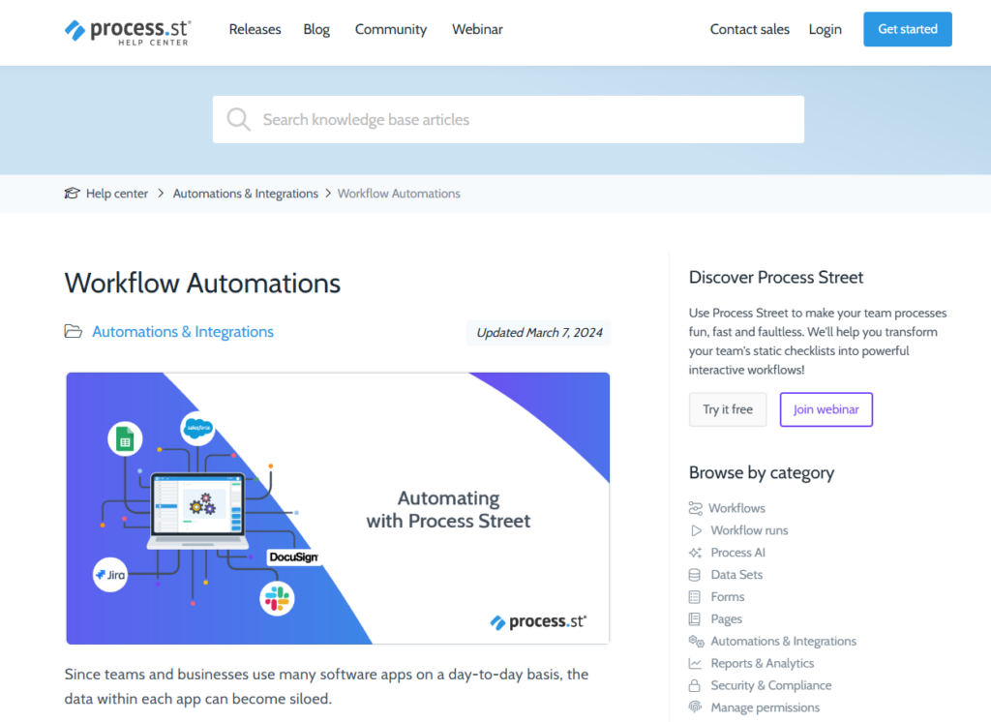
Task: Click the folder icon beside Automations & Integrations
Action: pyautogui.click(x=74, y=332)
